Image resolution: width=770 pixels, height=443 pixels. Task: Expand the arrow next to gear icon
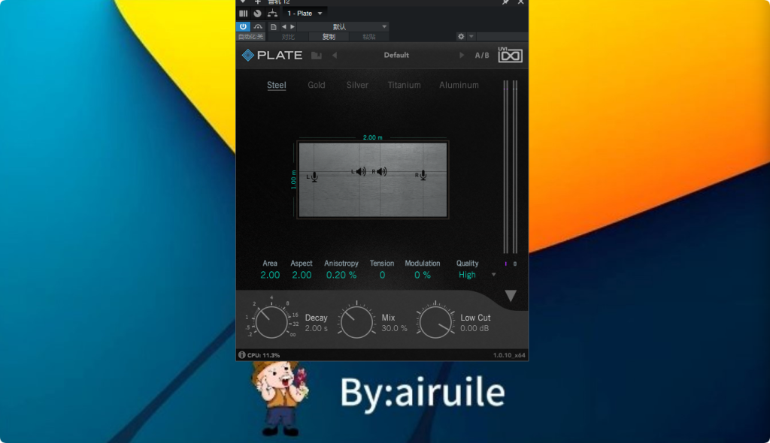click(471, 36)
